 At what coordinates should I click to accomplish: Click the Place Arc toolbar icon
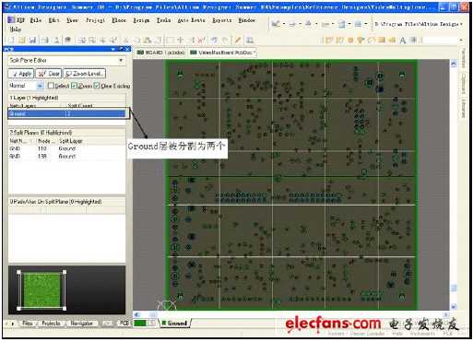372,41
